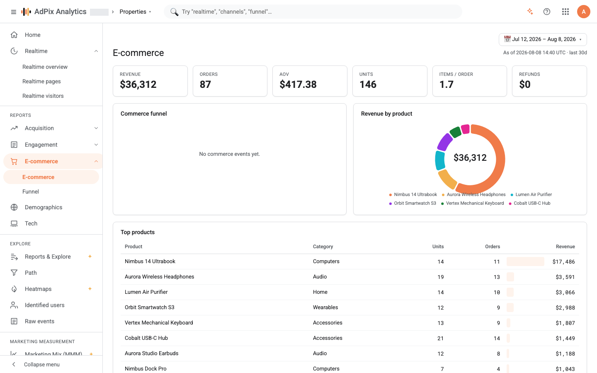
Task: Open the date range picker
Action: click(543, 39)
